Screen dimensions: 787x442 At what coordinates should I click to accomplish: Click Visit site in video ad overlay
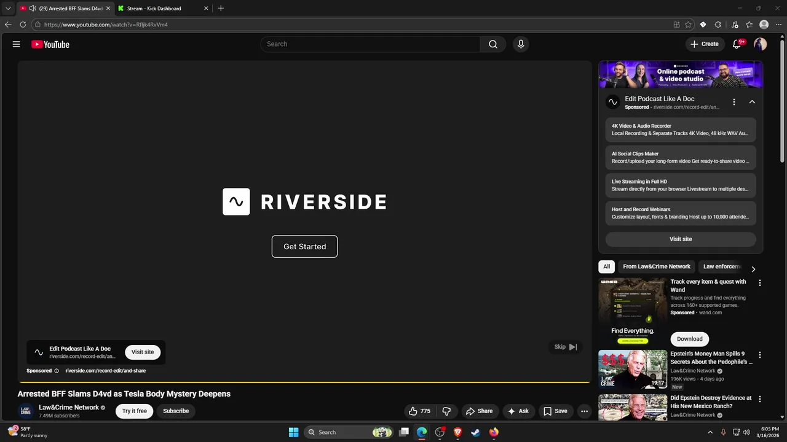pos(143,352)
